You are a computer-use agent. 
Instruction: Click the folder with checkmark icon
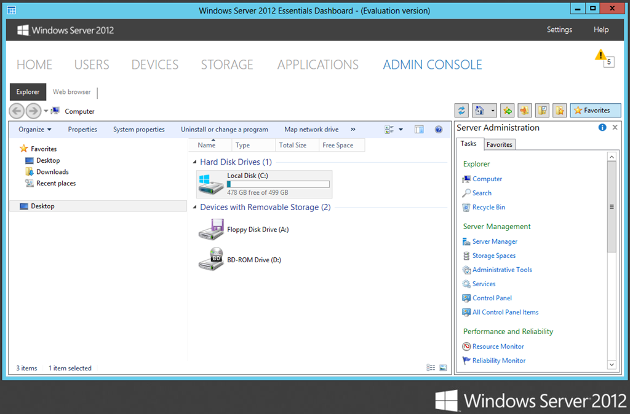coord(542,111)
